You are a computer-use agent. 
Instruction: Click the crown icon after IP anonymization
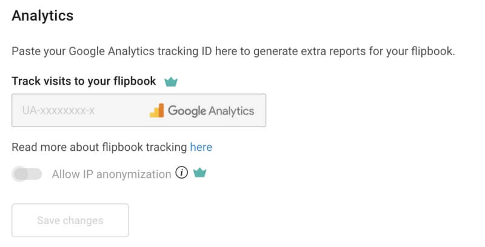[x=200, y=173]
